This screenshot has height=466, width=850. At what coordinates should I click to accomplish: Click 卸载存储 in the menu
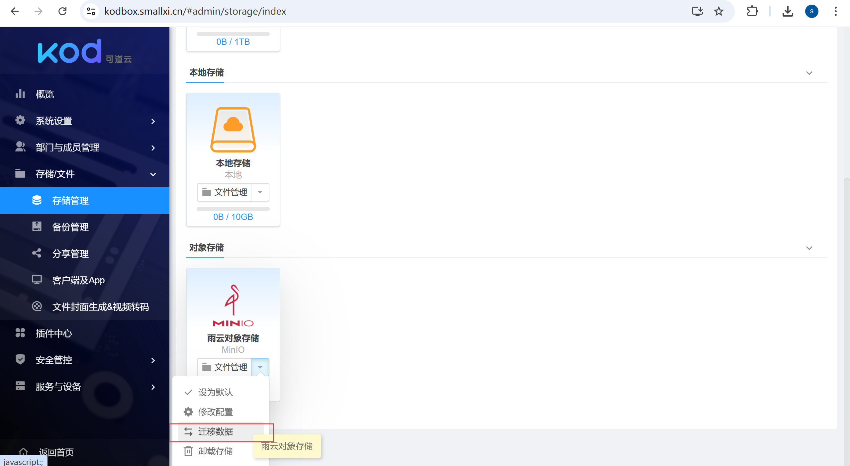click(215, 451)
